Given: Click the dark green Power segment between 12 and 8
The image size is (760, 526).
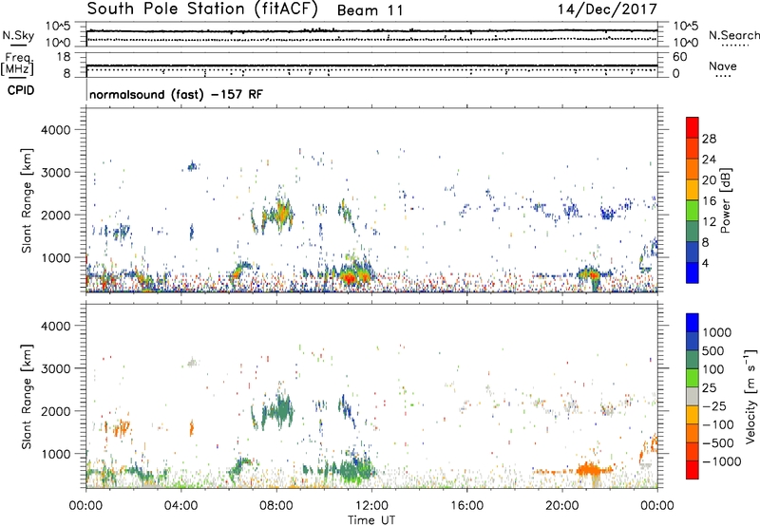Looking at the screenshot, I should pos(693,231).
